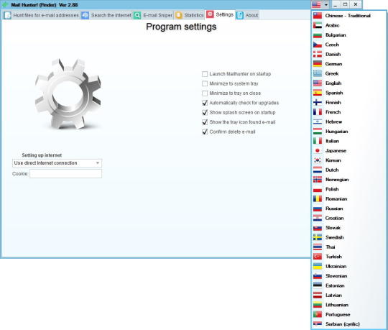Click the Swedish flag icon
This screenshot has height=330, width=388.
(318, 238)
